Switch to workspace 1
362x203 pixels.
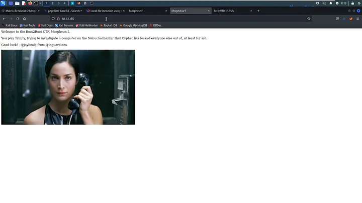tap(46, 3)
